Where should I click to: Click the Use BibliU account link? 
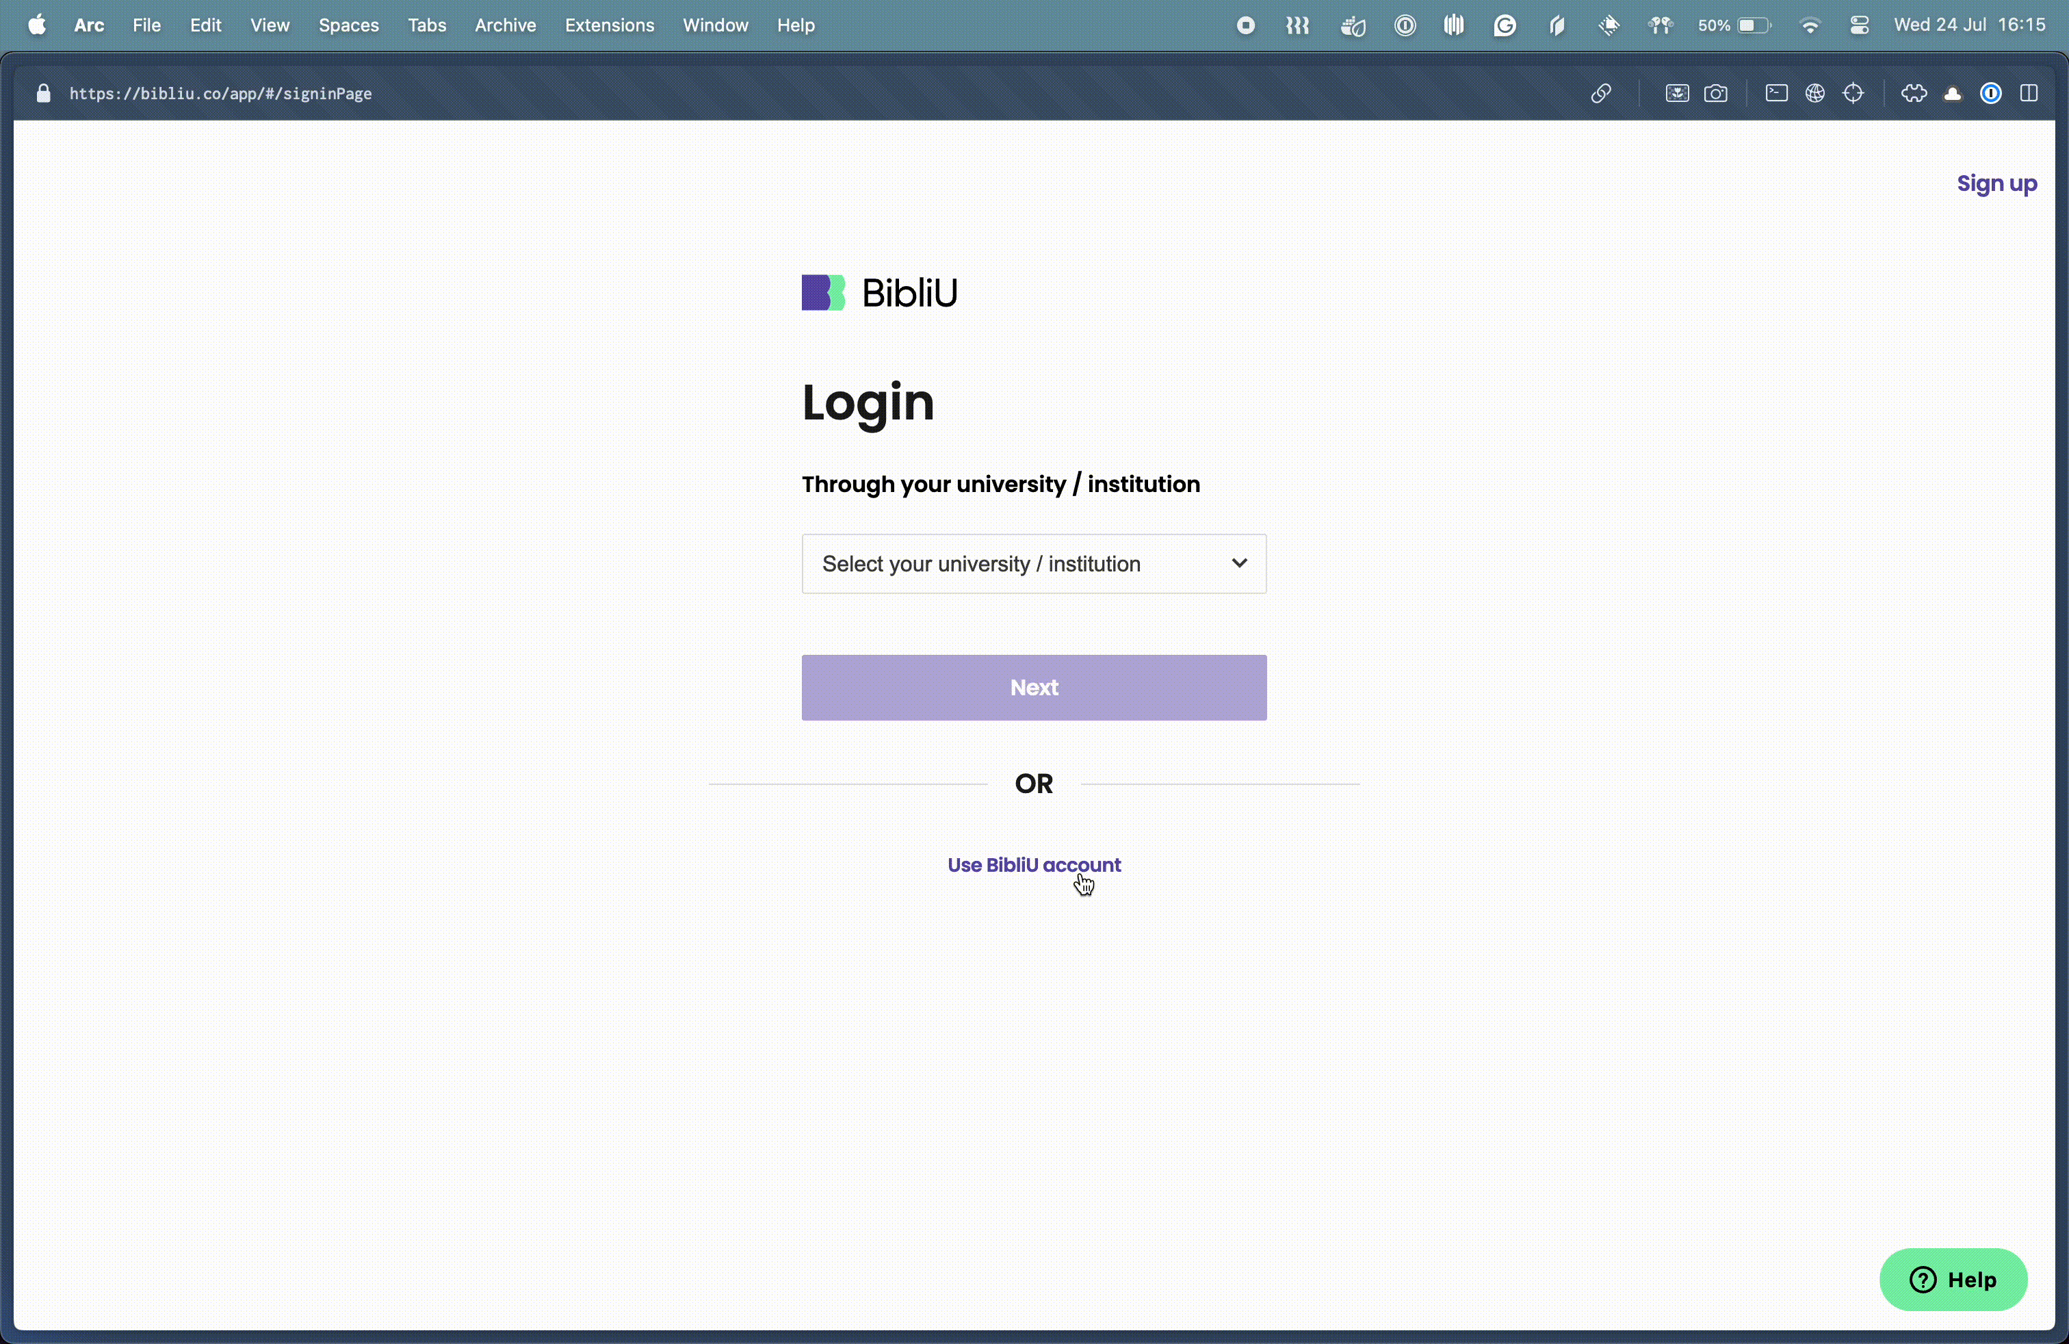(1034, 864)
